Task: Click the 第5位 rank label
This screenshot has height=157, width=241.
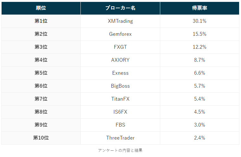Action: tap(41, 73)
